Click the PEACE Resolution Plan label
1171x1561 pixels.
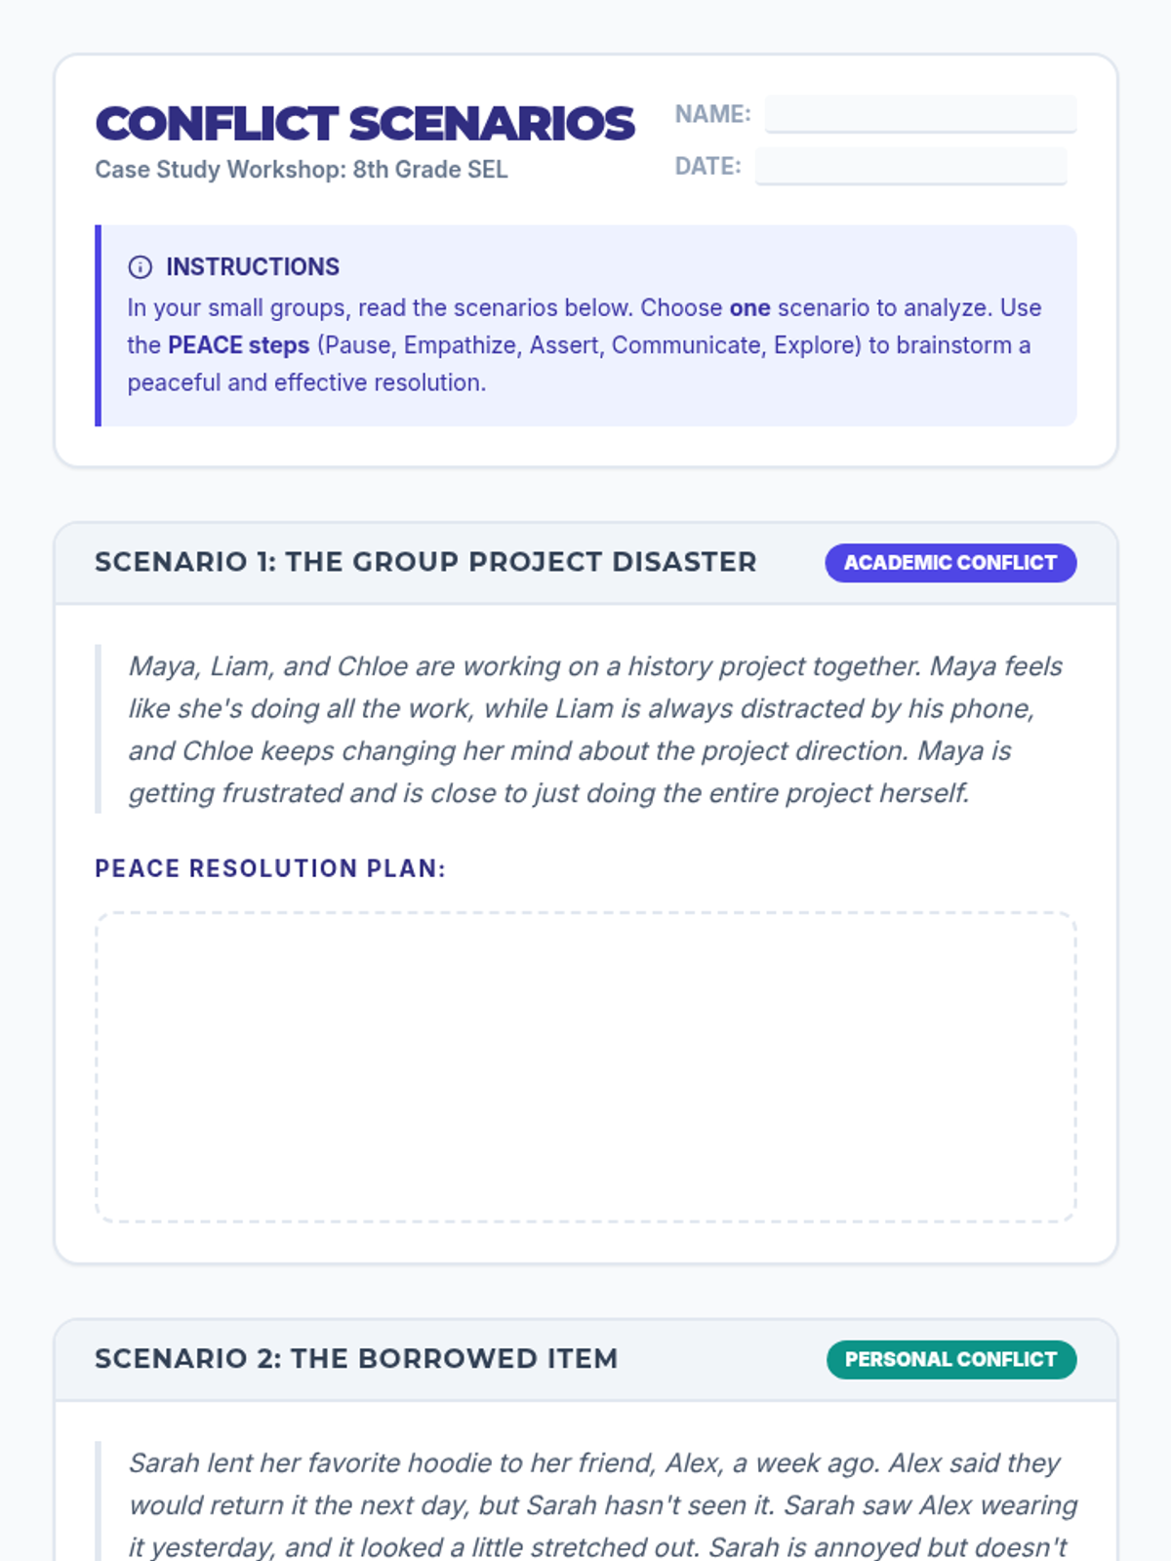point(269,868)
